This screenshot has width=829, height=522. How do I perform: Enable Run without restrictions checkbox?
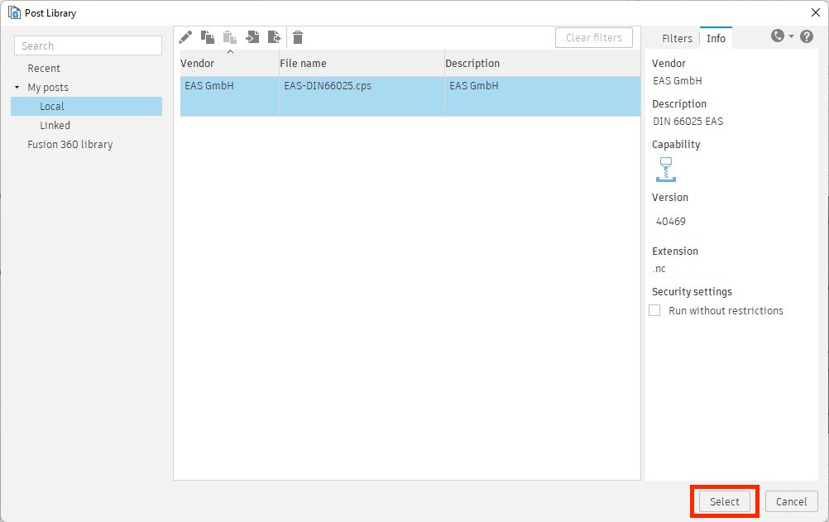654,311
